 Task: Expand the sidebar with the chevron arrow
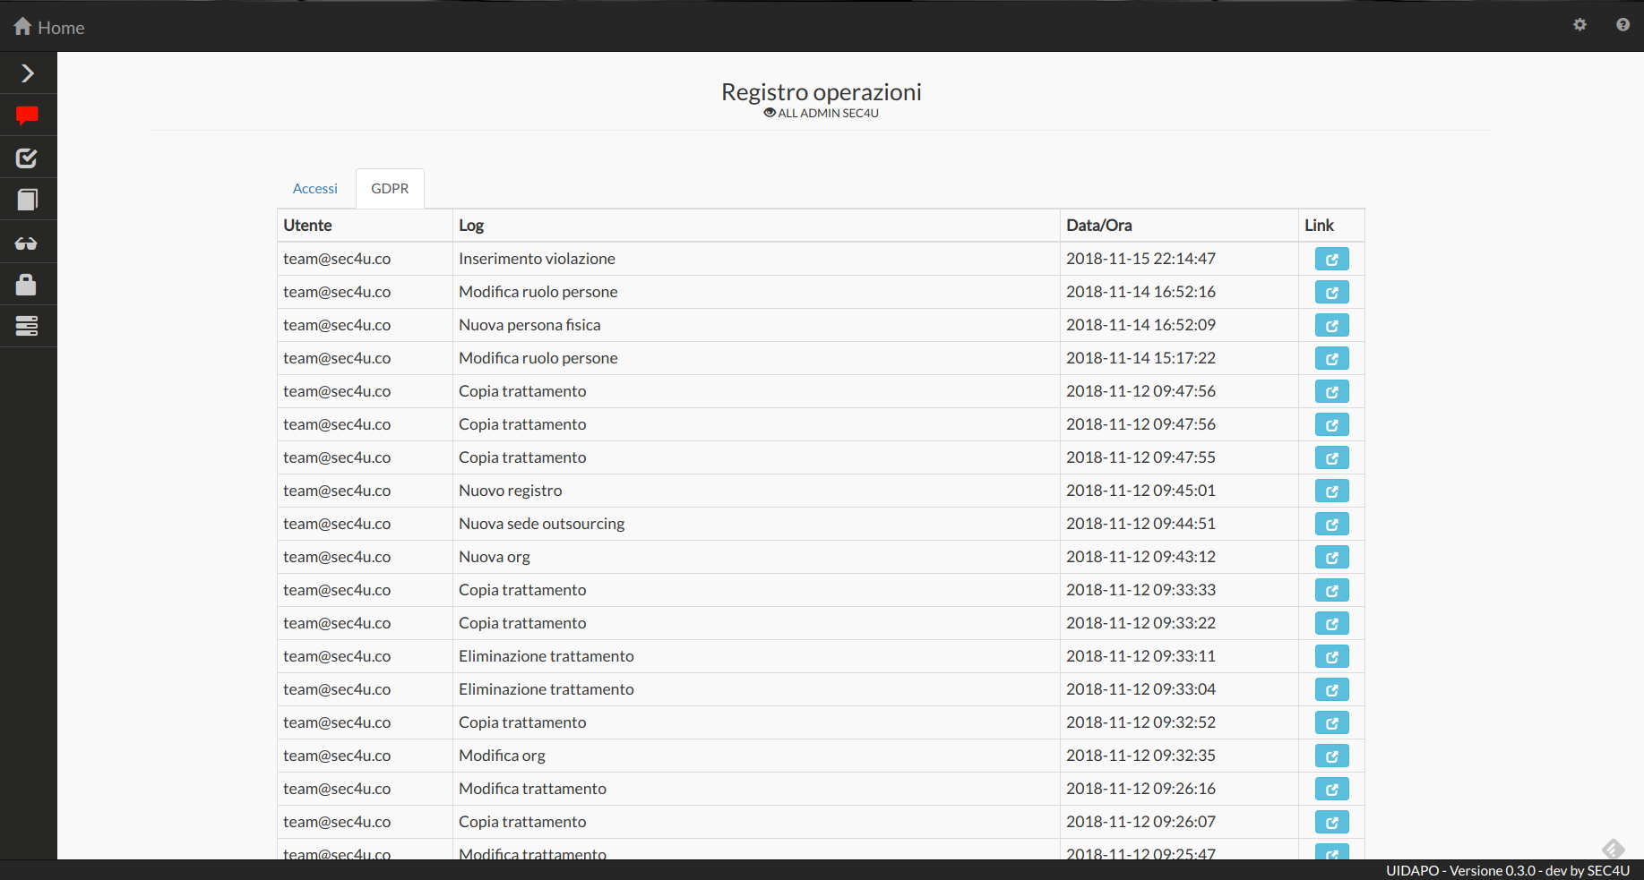[28, 73]
